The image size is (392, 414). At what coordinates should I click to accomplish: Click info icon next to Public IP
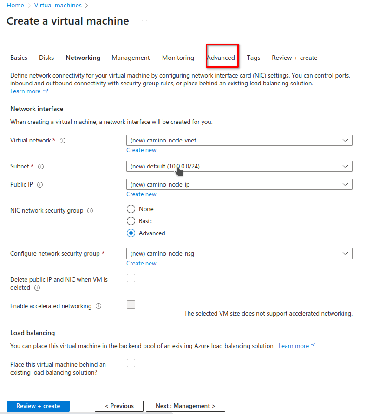click(40, 185)
